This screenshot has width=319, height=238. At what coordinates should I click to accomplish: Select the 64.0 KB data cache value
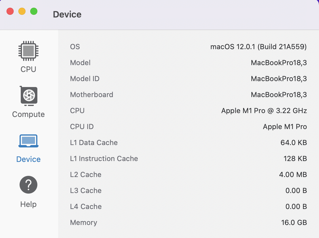294,143
